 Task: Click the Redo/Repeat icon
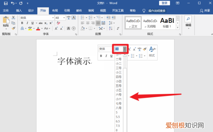click(21, 3)
